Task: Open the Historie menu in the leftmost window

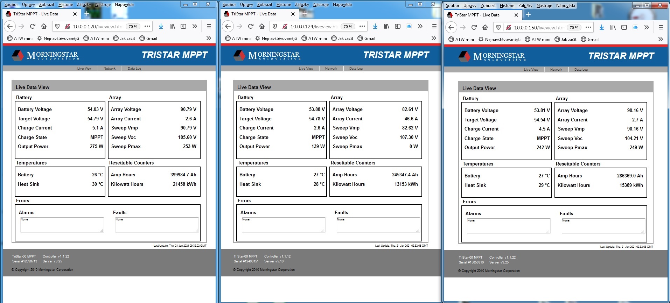Action: coord(65,5)
